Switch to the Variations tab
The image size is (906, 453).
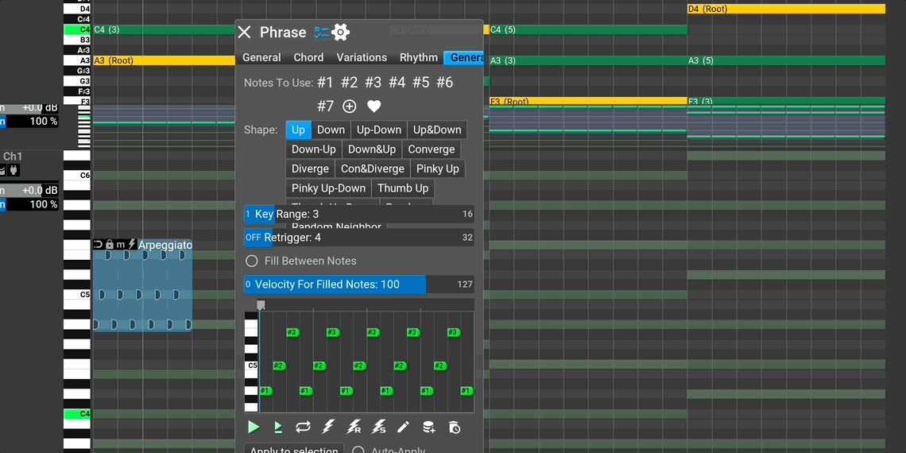pyautogui.click(x=362, y=58)
